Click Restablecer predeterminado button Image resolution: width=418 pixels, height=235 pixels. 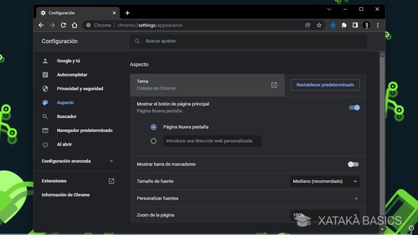click(325, 85)
